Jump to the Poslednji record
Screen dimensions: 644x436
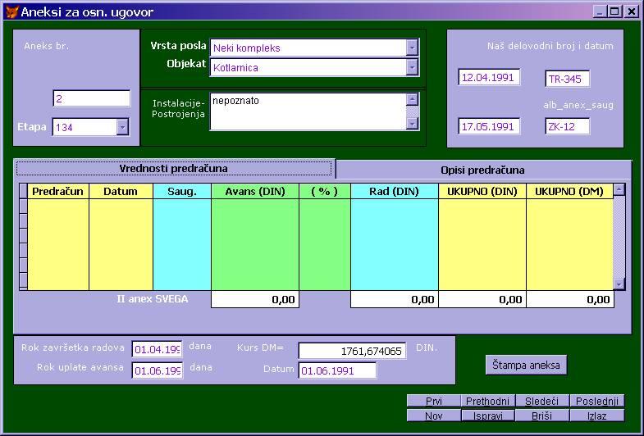(x=596, y=401)
